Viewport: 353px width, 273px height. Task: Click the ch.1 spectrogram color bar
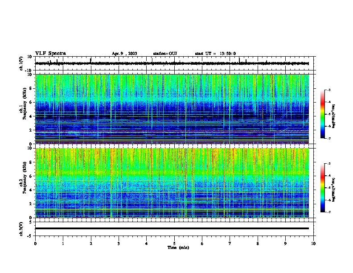(x=323, y=114)
